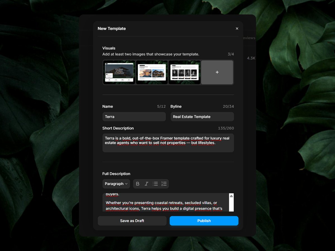
Task: Click the Full Description scrollbar up arrow
Action: (231, 196)
